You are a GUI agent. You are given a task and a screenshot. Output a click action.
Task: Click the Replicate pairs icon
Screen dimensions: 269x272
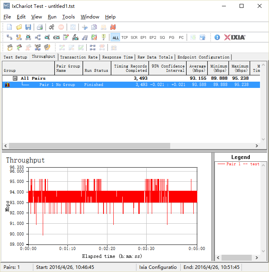tap(85, 37)
